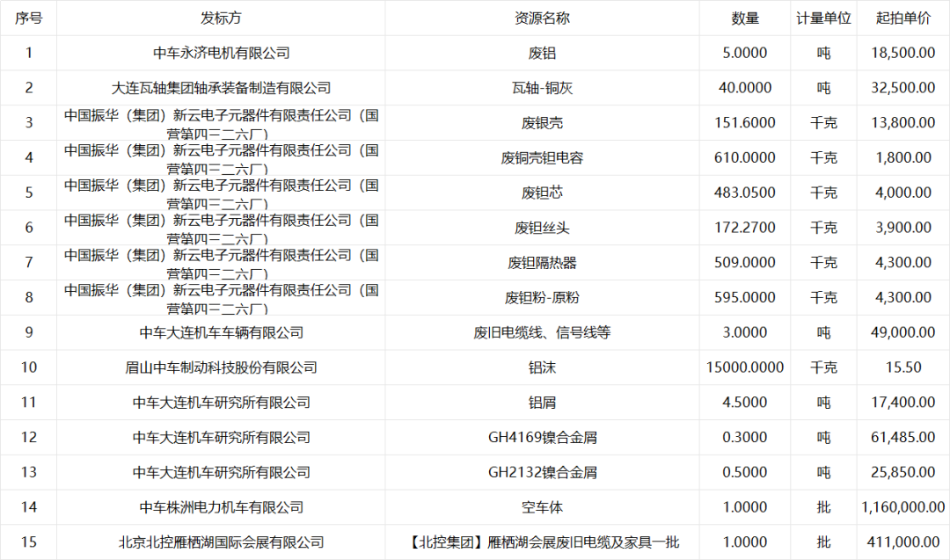Select the resource name 废铝
The height and width of the screenshot is (560, 950).
click(542, 54)
